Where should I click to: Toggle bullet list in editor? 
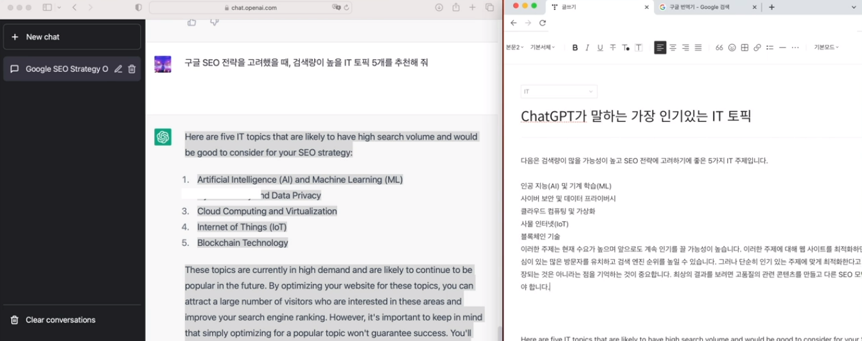tap(770, 48)
